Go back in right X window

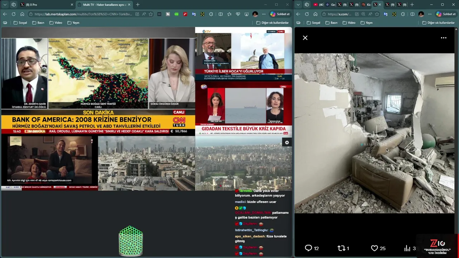point(298,14)
